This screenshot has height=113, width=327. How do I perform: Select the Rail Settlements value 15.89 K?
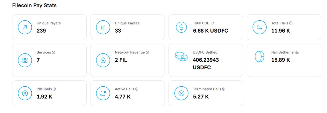(281, 60)
